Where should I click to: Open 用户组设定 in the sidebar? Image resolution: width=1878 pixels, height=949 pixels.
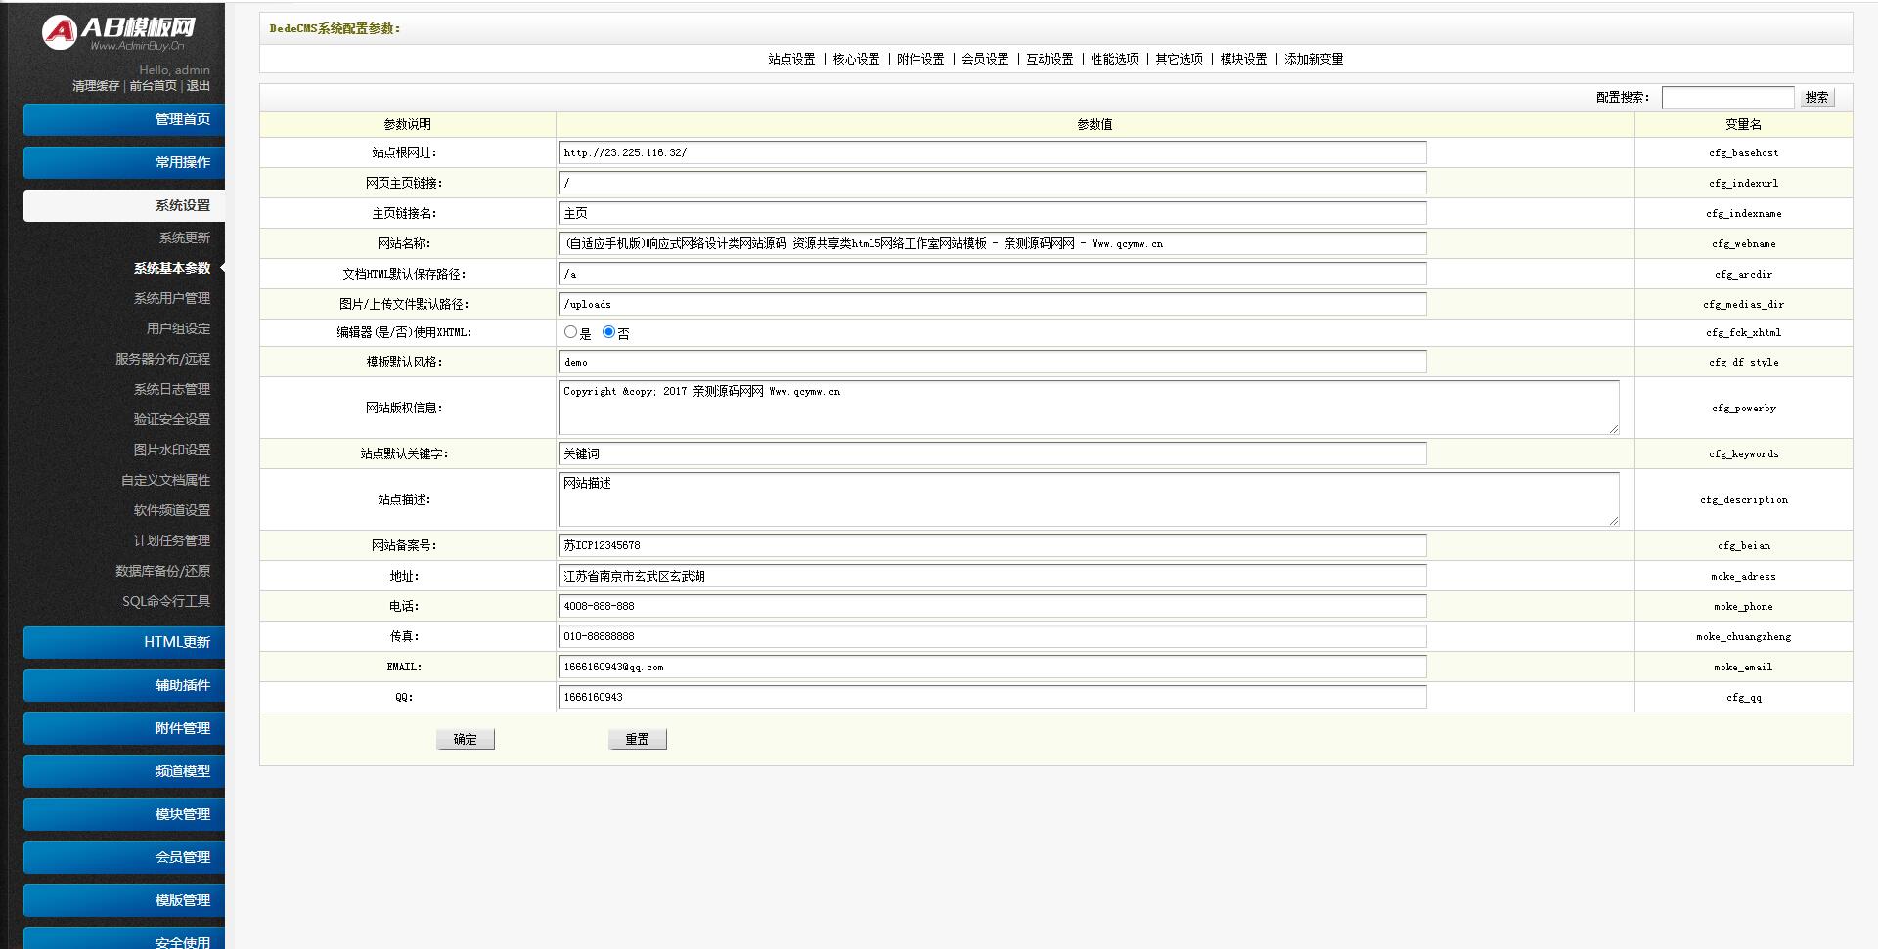coord(178,328)
